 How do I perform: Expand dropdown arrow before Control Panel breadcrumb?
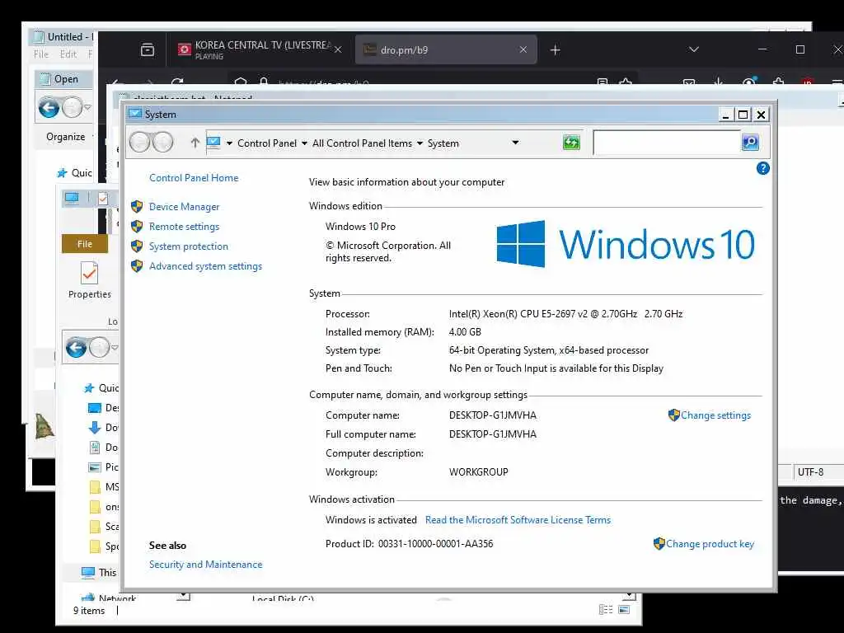point(229,143)
